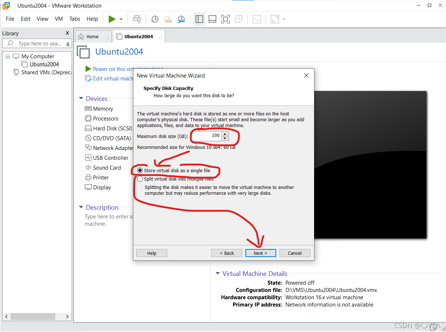Open the power options dropdown arrow

click(x=121, y=19)
